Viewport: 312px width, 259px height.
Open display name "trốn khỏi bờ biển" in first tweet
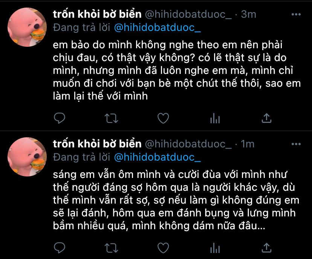pyautogui.click(x=97, y=14)
